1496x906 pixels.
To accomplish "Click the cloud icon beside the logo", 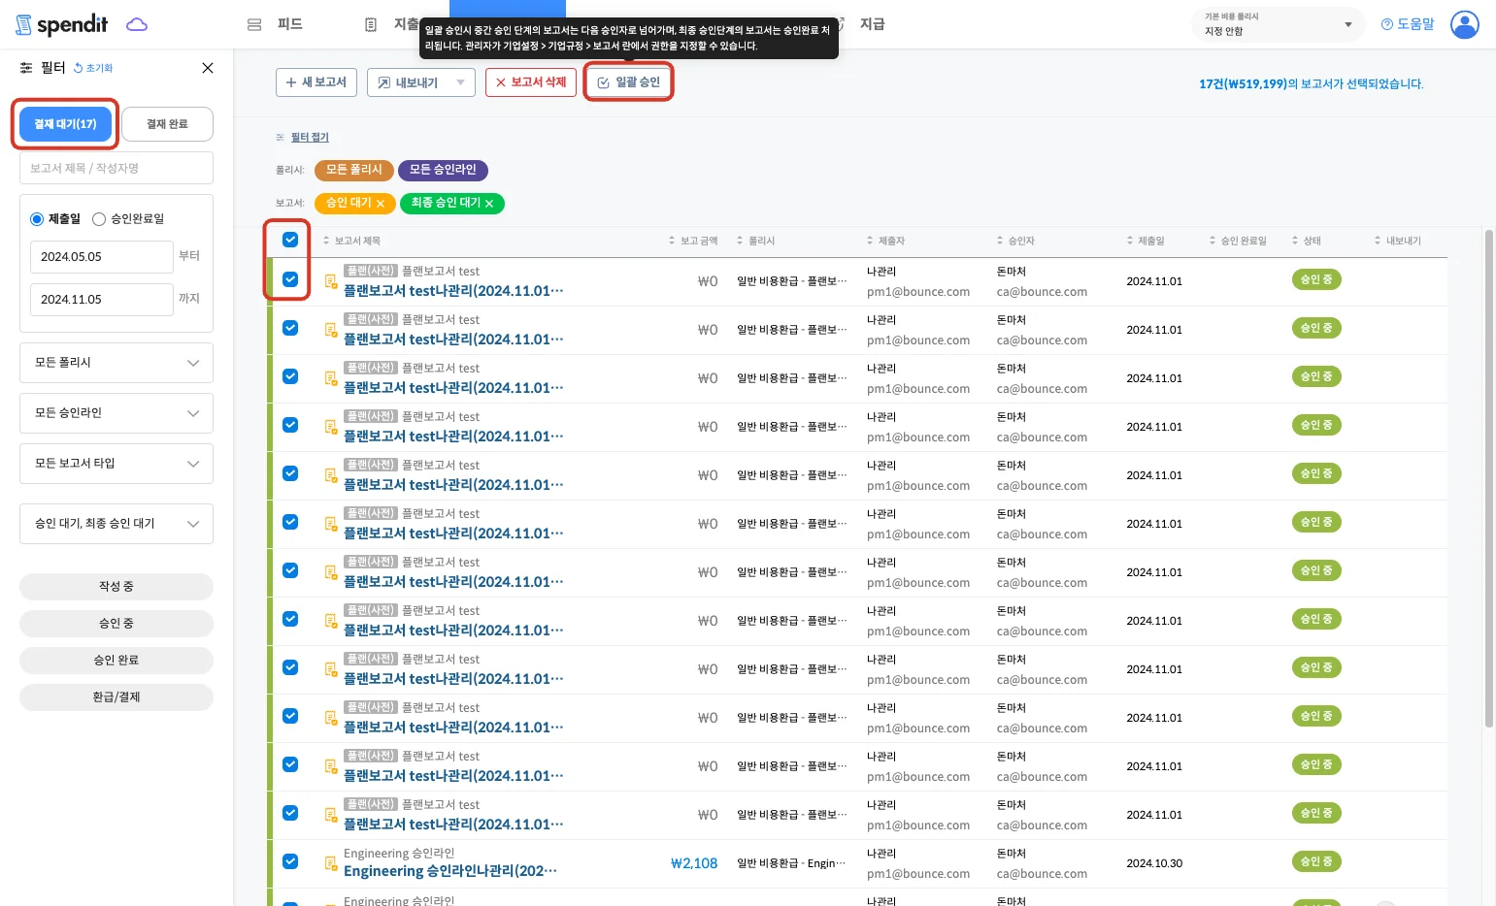I will tap(137, 24).
